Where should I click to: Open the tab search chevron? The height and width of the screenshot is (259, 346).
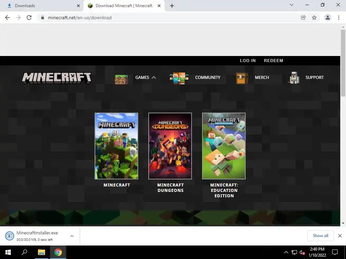pos(292,5)
